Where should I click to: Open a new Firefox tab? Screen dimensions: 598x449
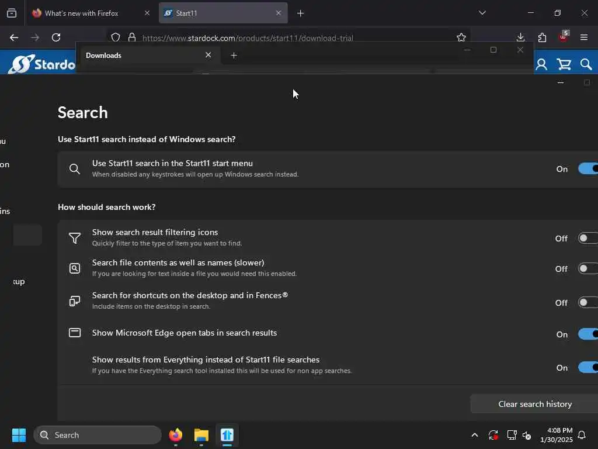pos(301,13)
